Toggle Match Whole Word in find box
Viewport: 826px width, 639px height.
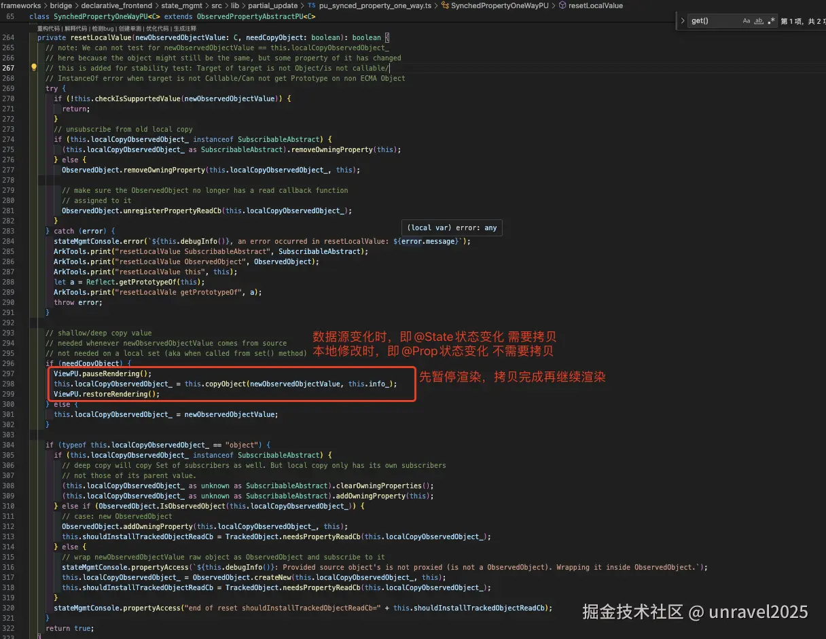pyautogui.click(x=759, y=21)
